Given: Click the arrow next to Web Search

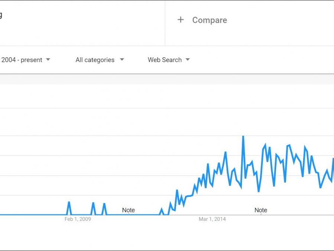Looking at the screenshot, I should point(188,59).
